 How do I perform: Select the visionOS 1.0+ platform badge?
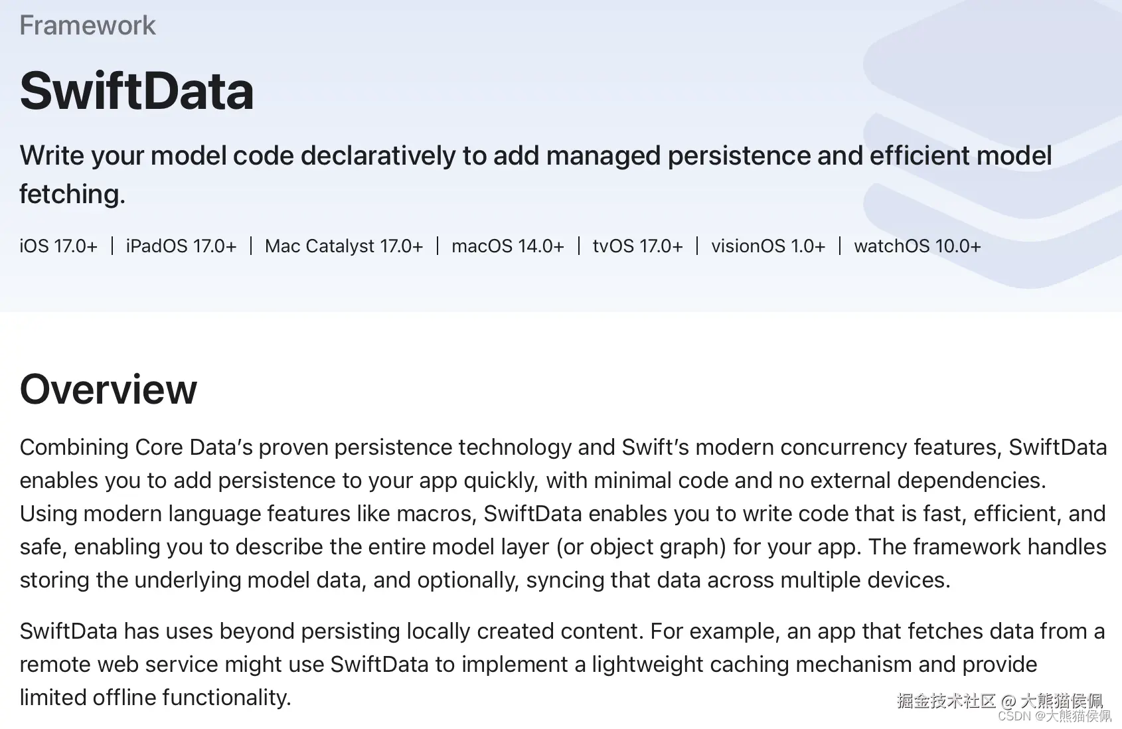click(768, 246)
